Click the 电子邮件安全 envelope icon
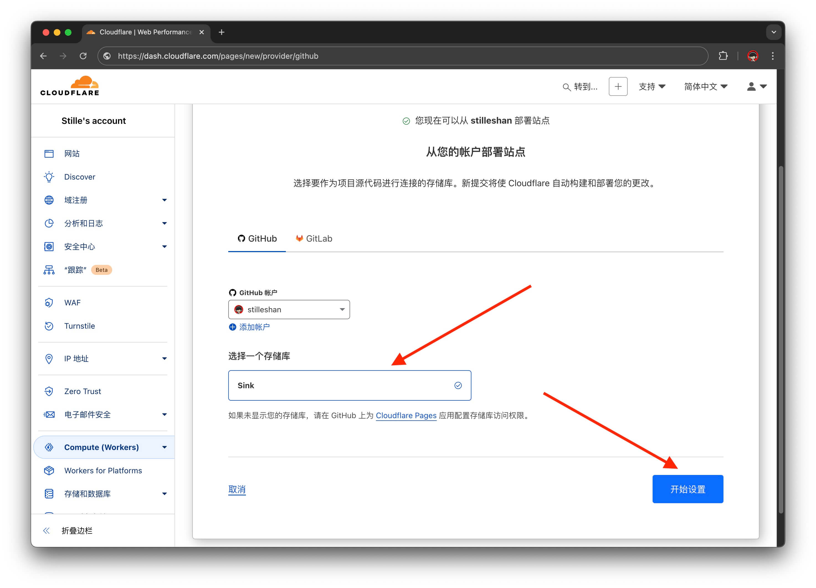816x588 pixels. click(x=49, y=415)
